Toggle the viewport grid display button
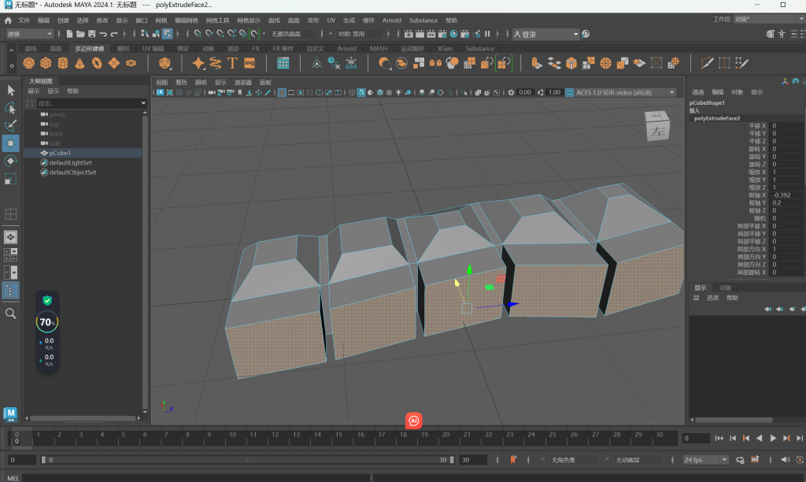This screenshot has width=806, height=482. tap(282, 93)
